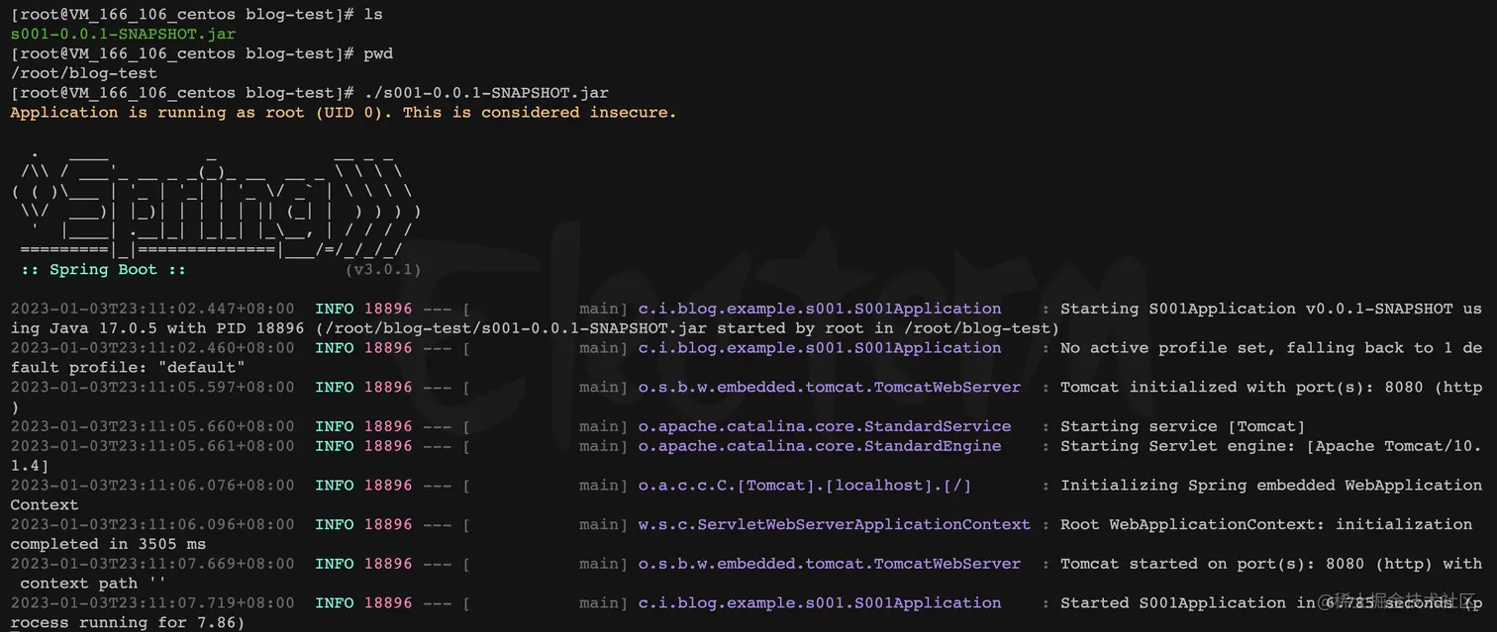Click timestamp 2023-01-03T23:11:05.661+08:00

pos(152,446)
